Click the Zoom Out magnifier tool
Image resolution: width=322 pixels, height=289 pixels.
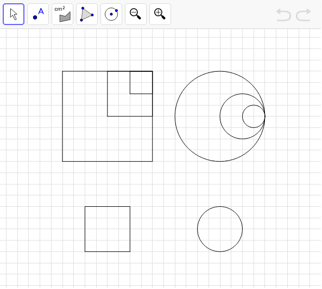(136, 14)
